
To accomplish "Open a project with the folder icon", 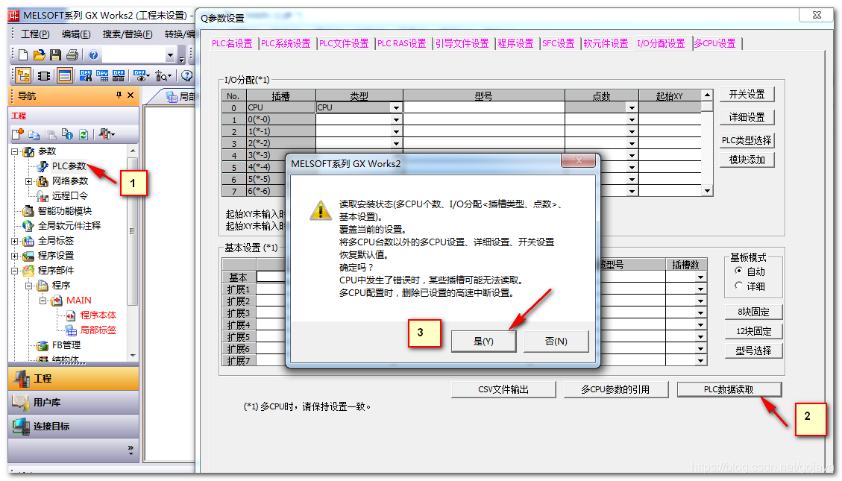I will coord(39,54).
